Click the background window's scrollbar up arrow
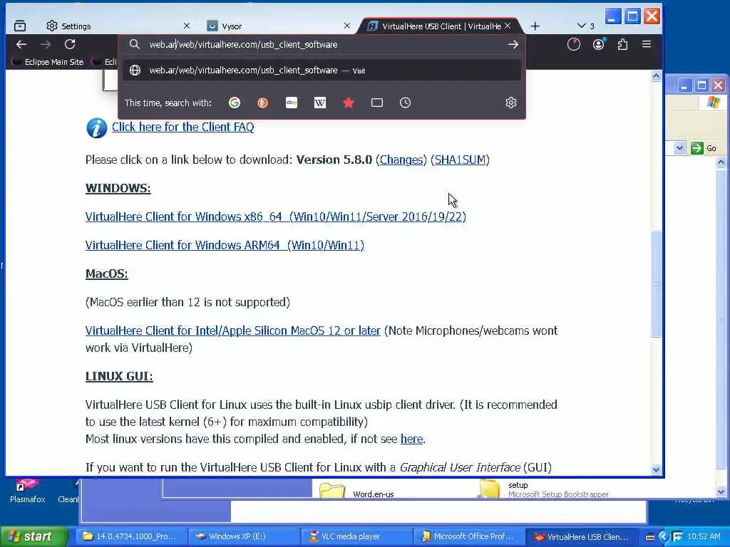Image resolution: width=730 pixels, height=547 pixels. 721,162
